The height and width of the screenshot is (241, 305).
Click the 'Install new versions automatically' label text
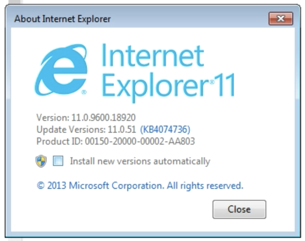140,161
